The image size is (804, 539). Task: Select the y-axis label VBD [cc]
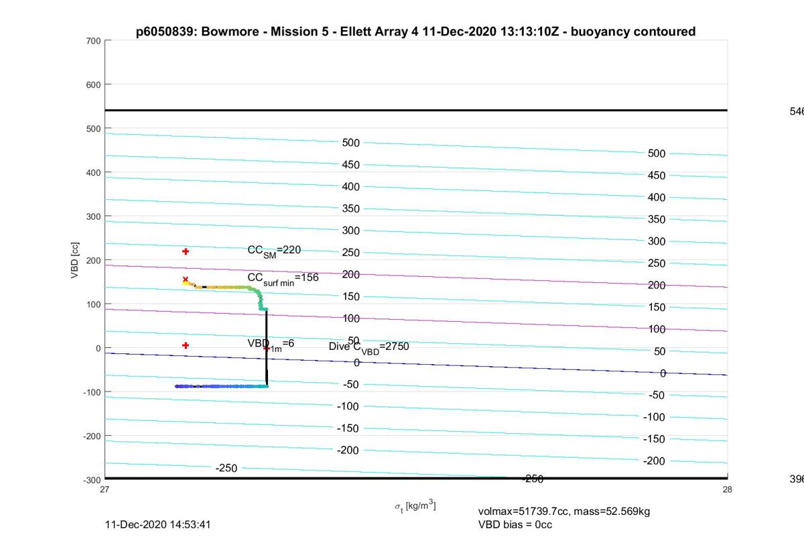point(76,259)
